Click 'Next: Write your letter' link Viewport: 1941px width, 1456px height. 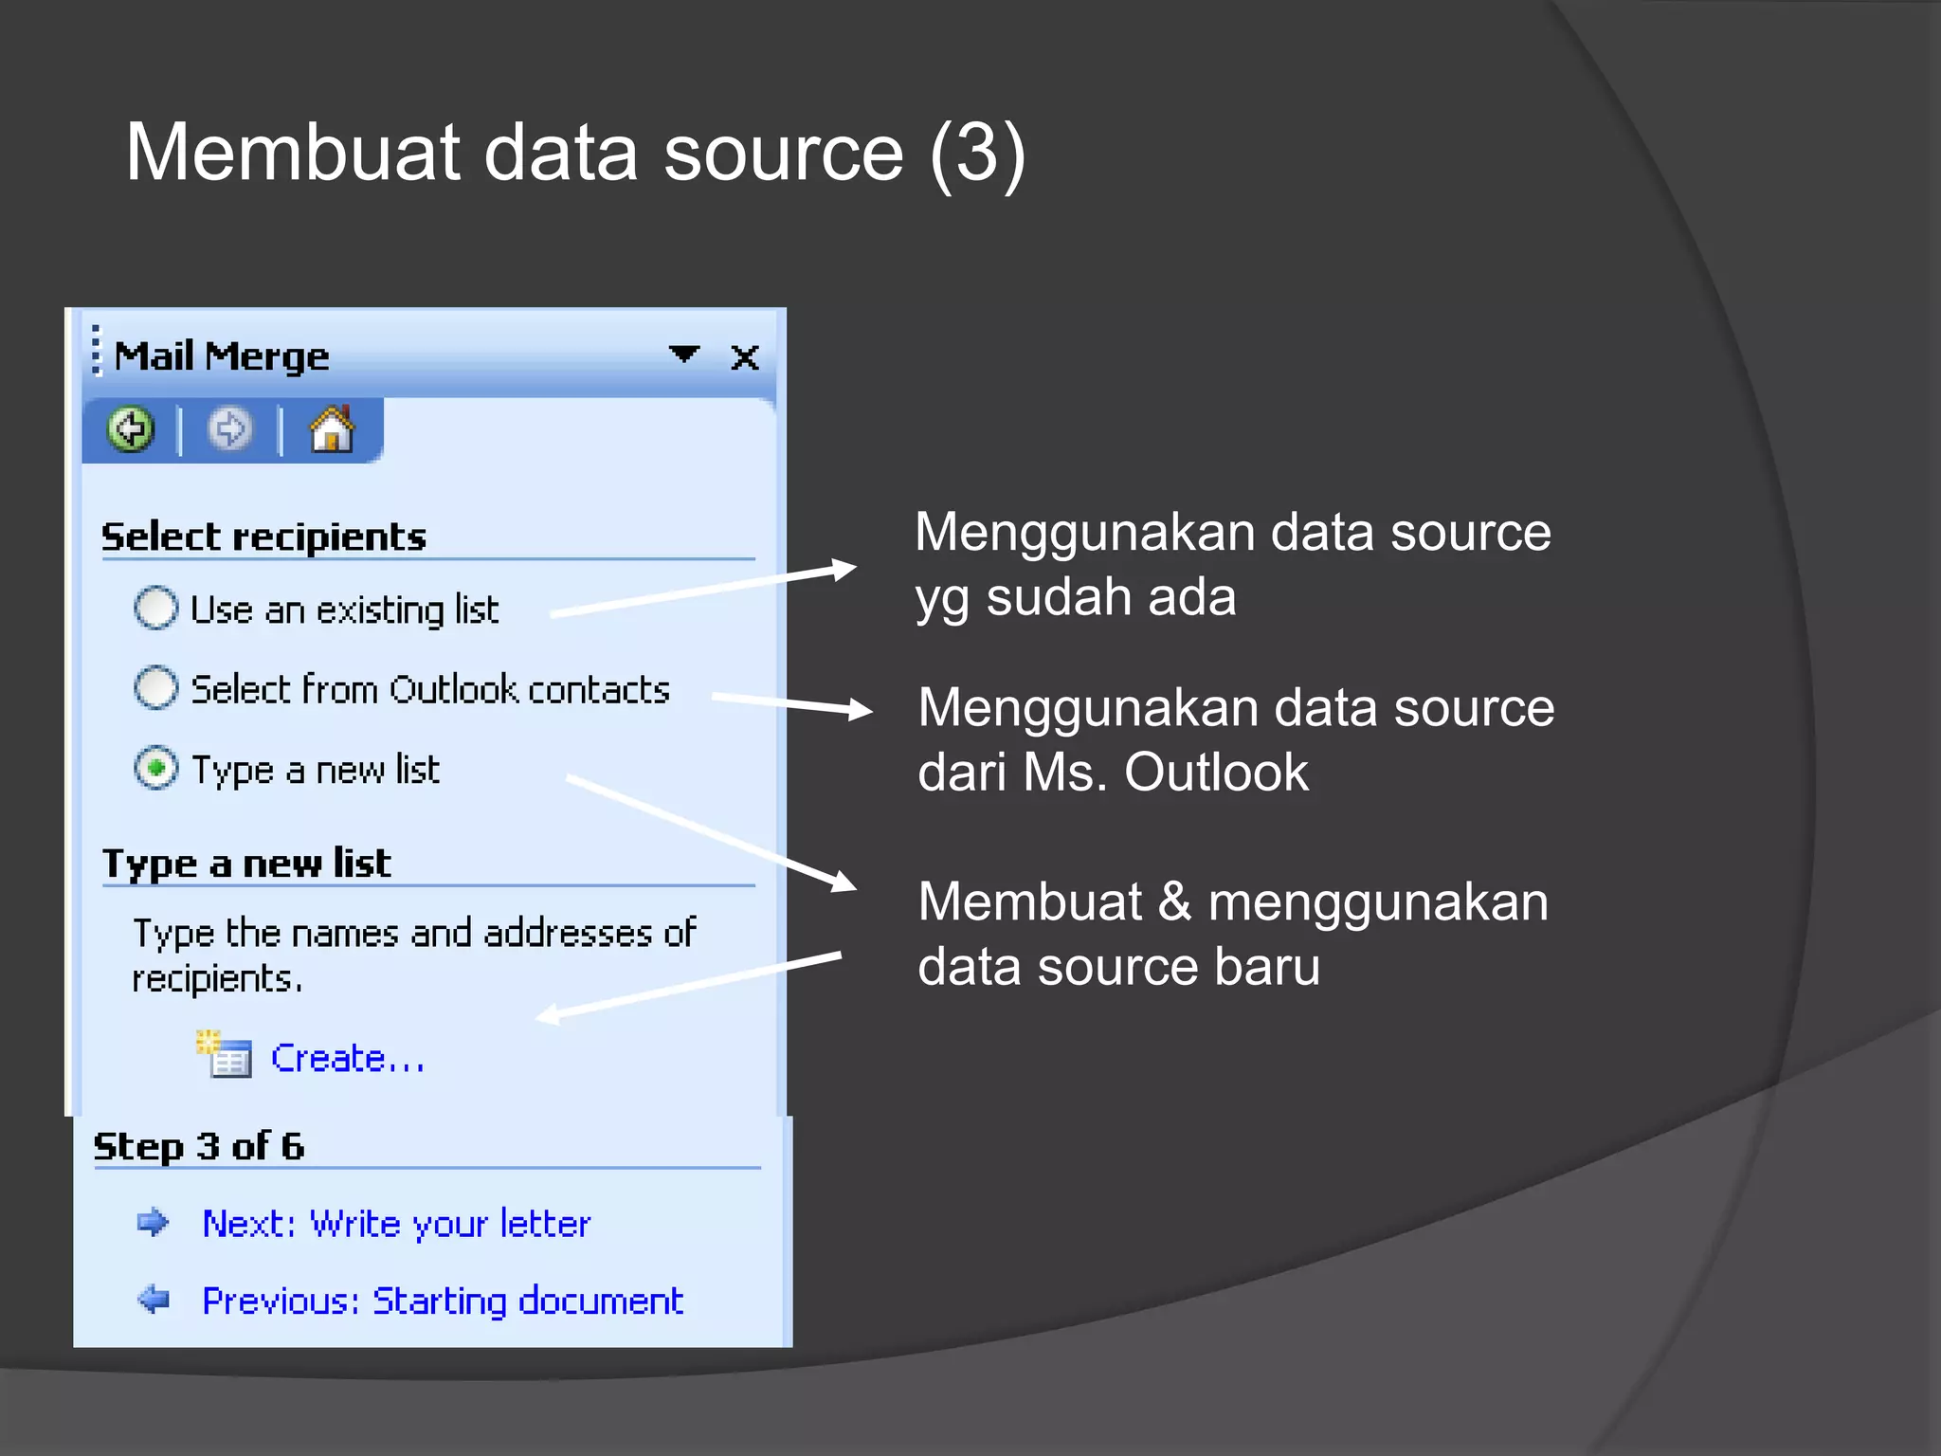click(396, 1224)
